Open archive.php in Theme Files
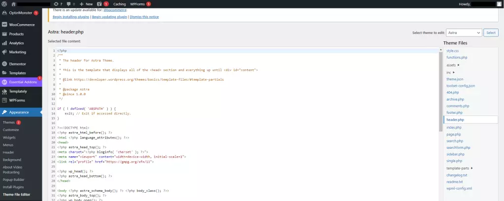This screenshot has width=504, height=201. click(x=455, y=100)
